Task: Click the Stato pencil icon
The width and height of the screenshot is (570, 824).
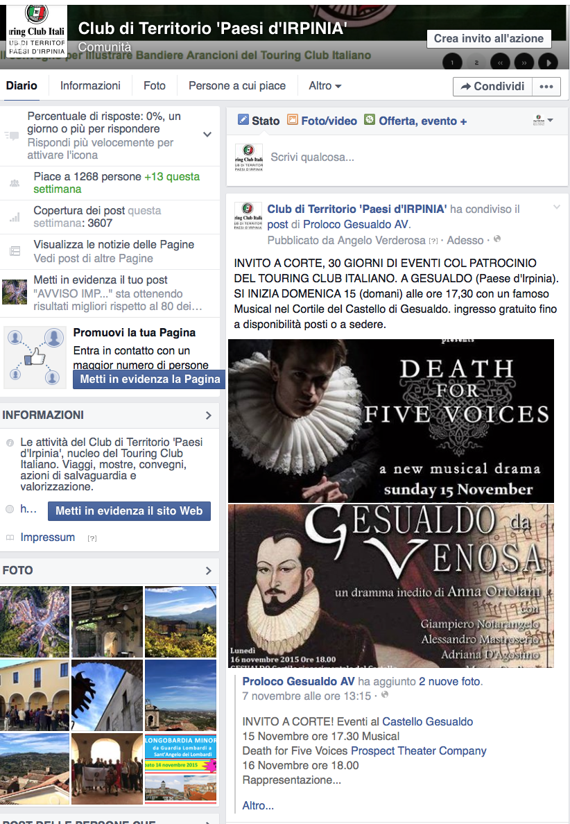Action: tap(243, 120)
